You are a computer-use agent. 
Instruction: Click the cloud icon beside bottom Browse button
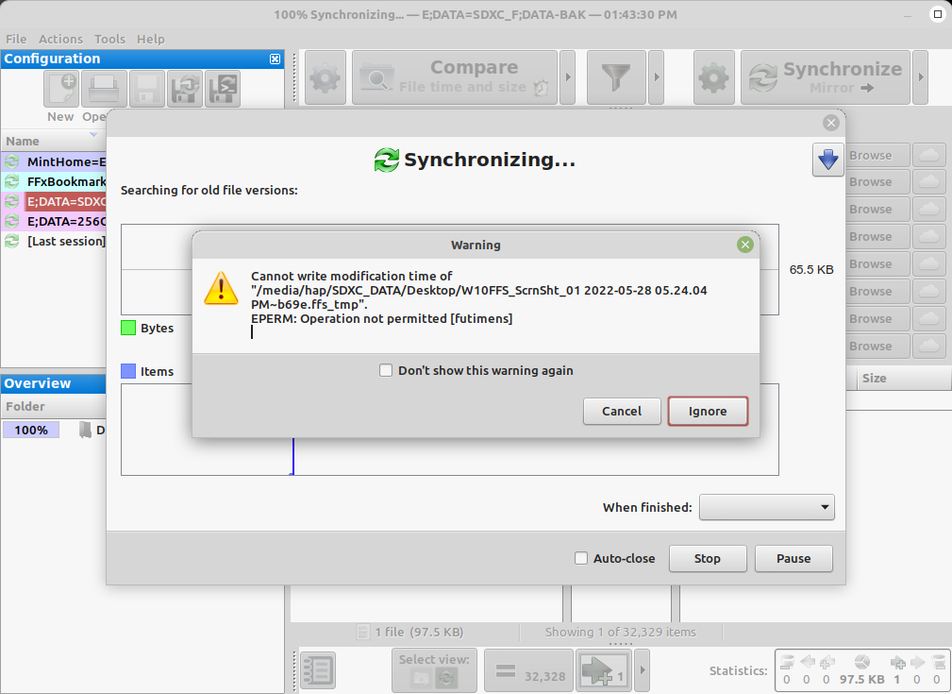pyautogui.click(x=929, y=346)
